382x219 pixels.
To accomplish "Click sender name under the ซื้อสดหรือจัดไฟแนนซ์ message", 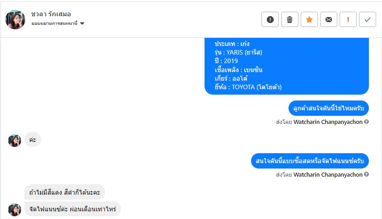I will 328,174.
